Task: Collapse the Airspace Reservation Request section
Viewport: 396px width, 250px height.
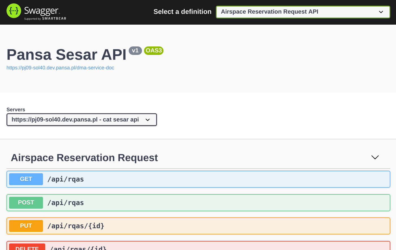Action: pyautogui.click(x=375, y=157)
